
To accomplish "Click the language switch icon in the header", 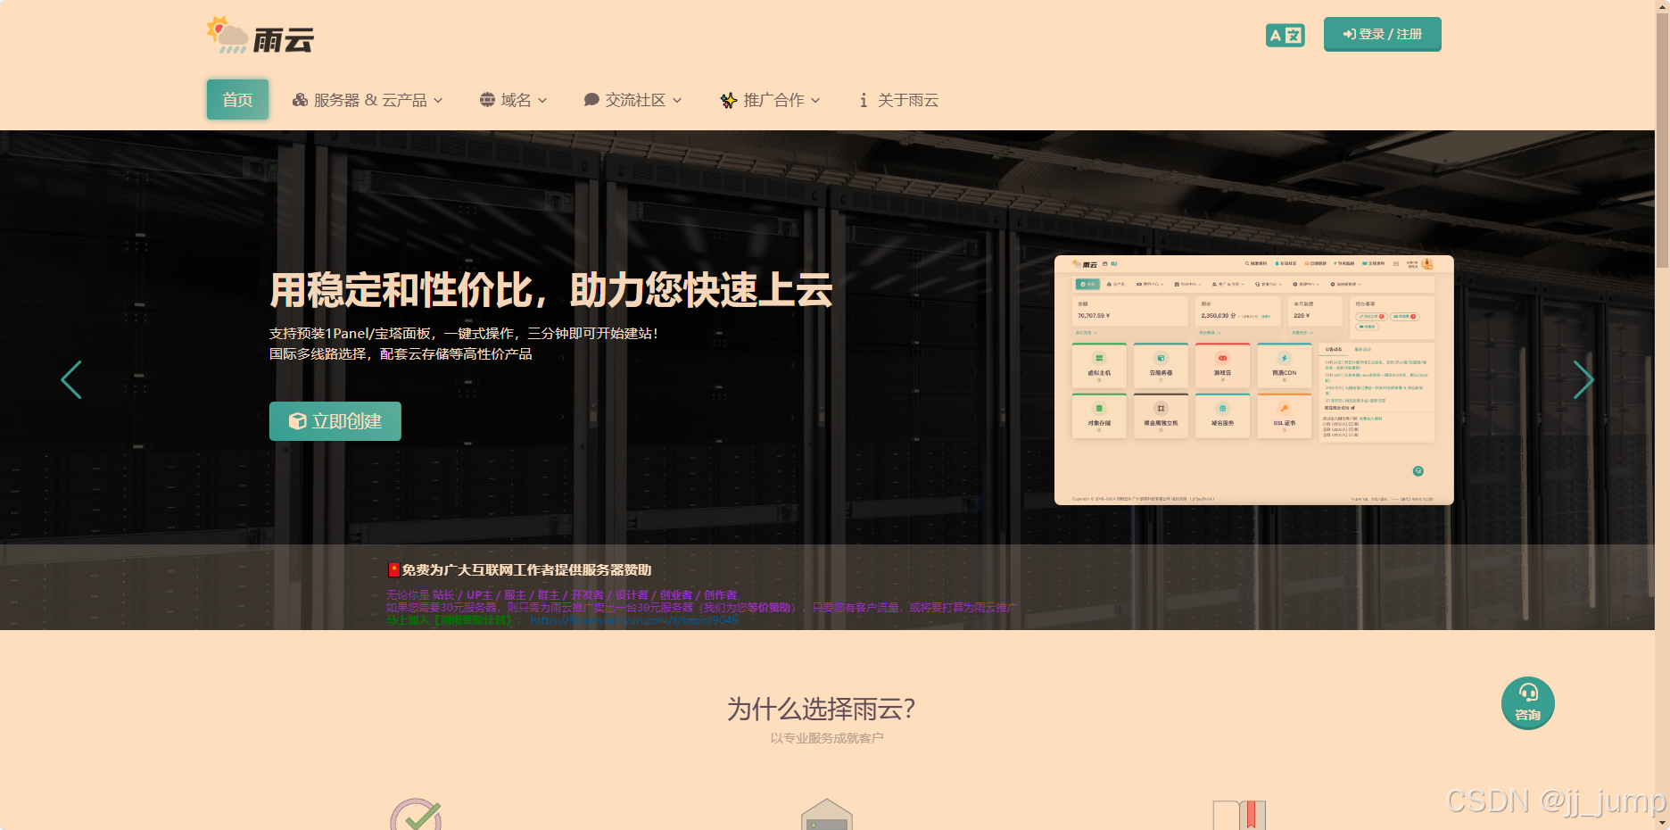I will click(1285, 34).
